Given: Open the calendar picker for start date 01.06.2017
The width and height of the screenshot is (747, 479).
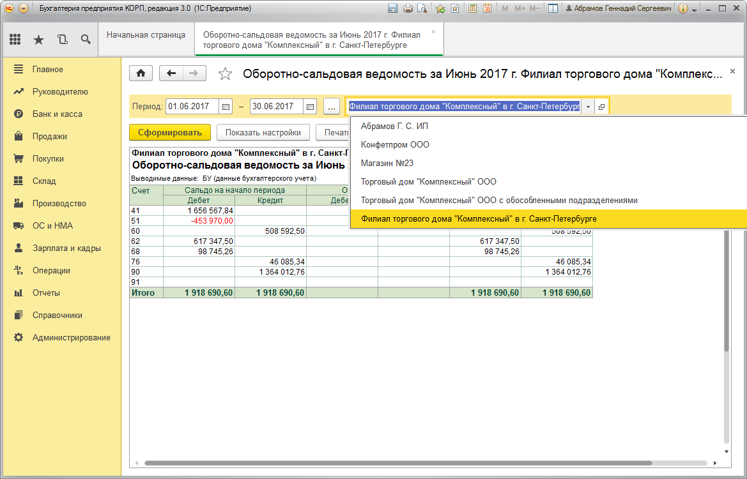Looking at the screenshot, I should click(226, 107).
